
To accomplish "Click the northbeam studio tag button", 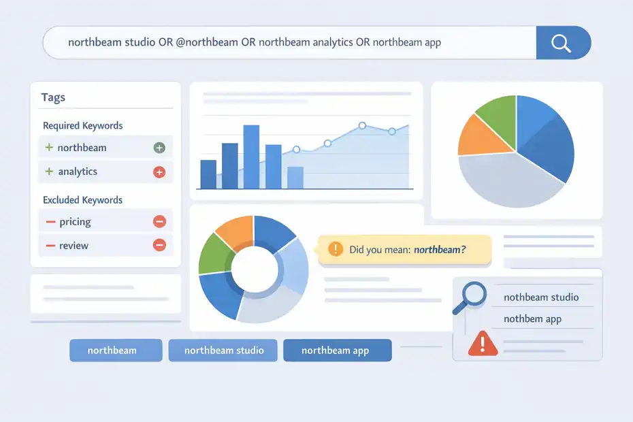I will (223, 350).
